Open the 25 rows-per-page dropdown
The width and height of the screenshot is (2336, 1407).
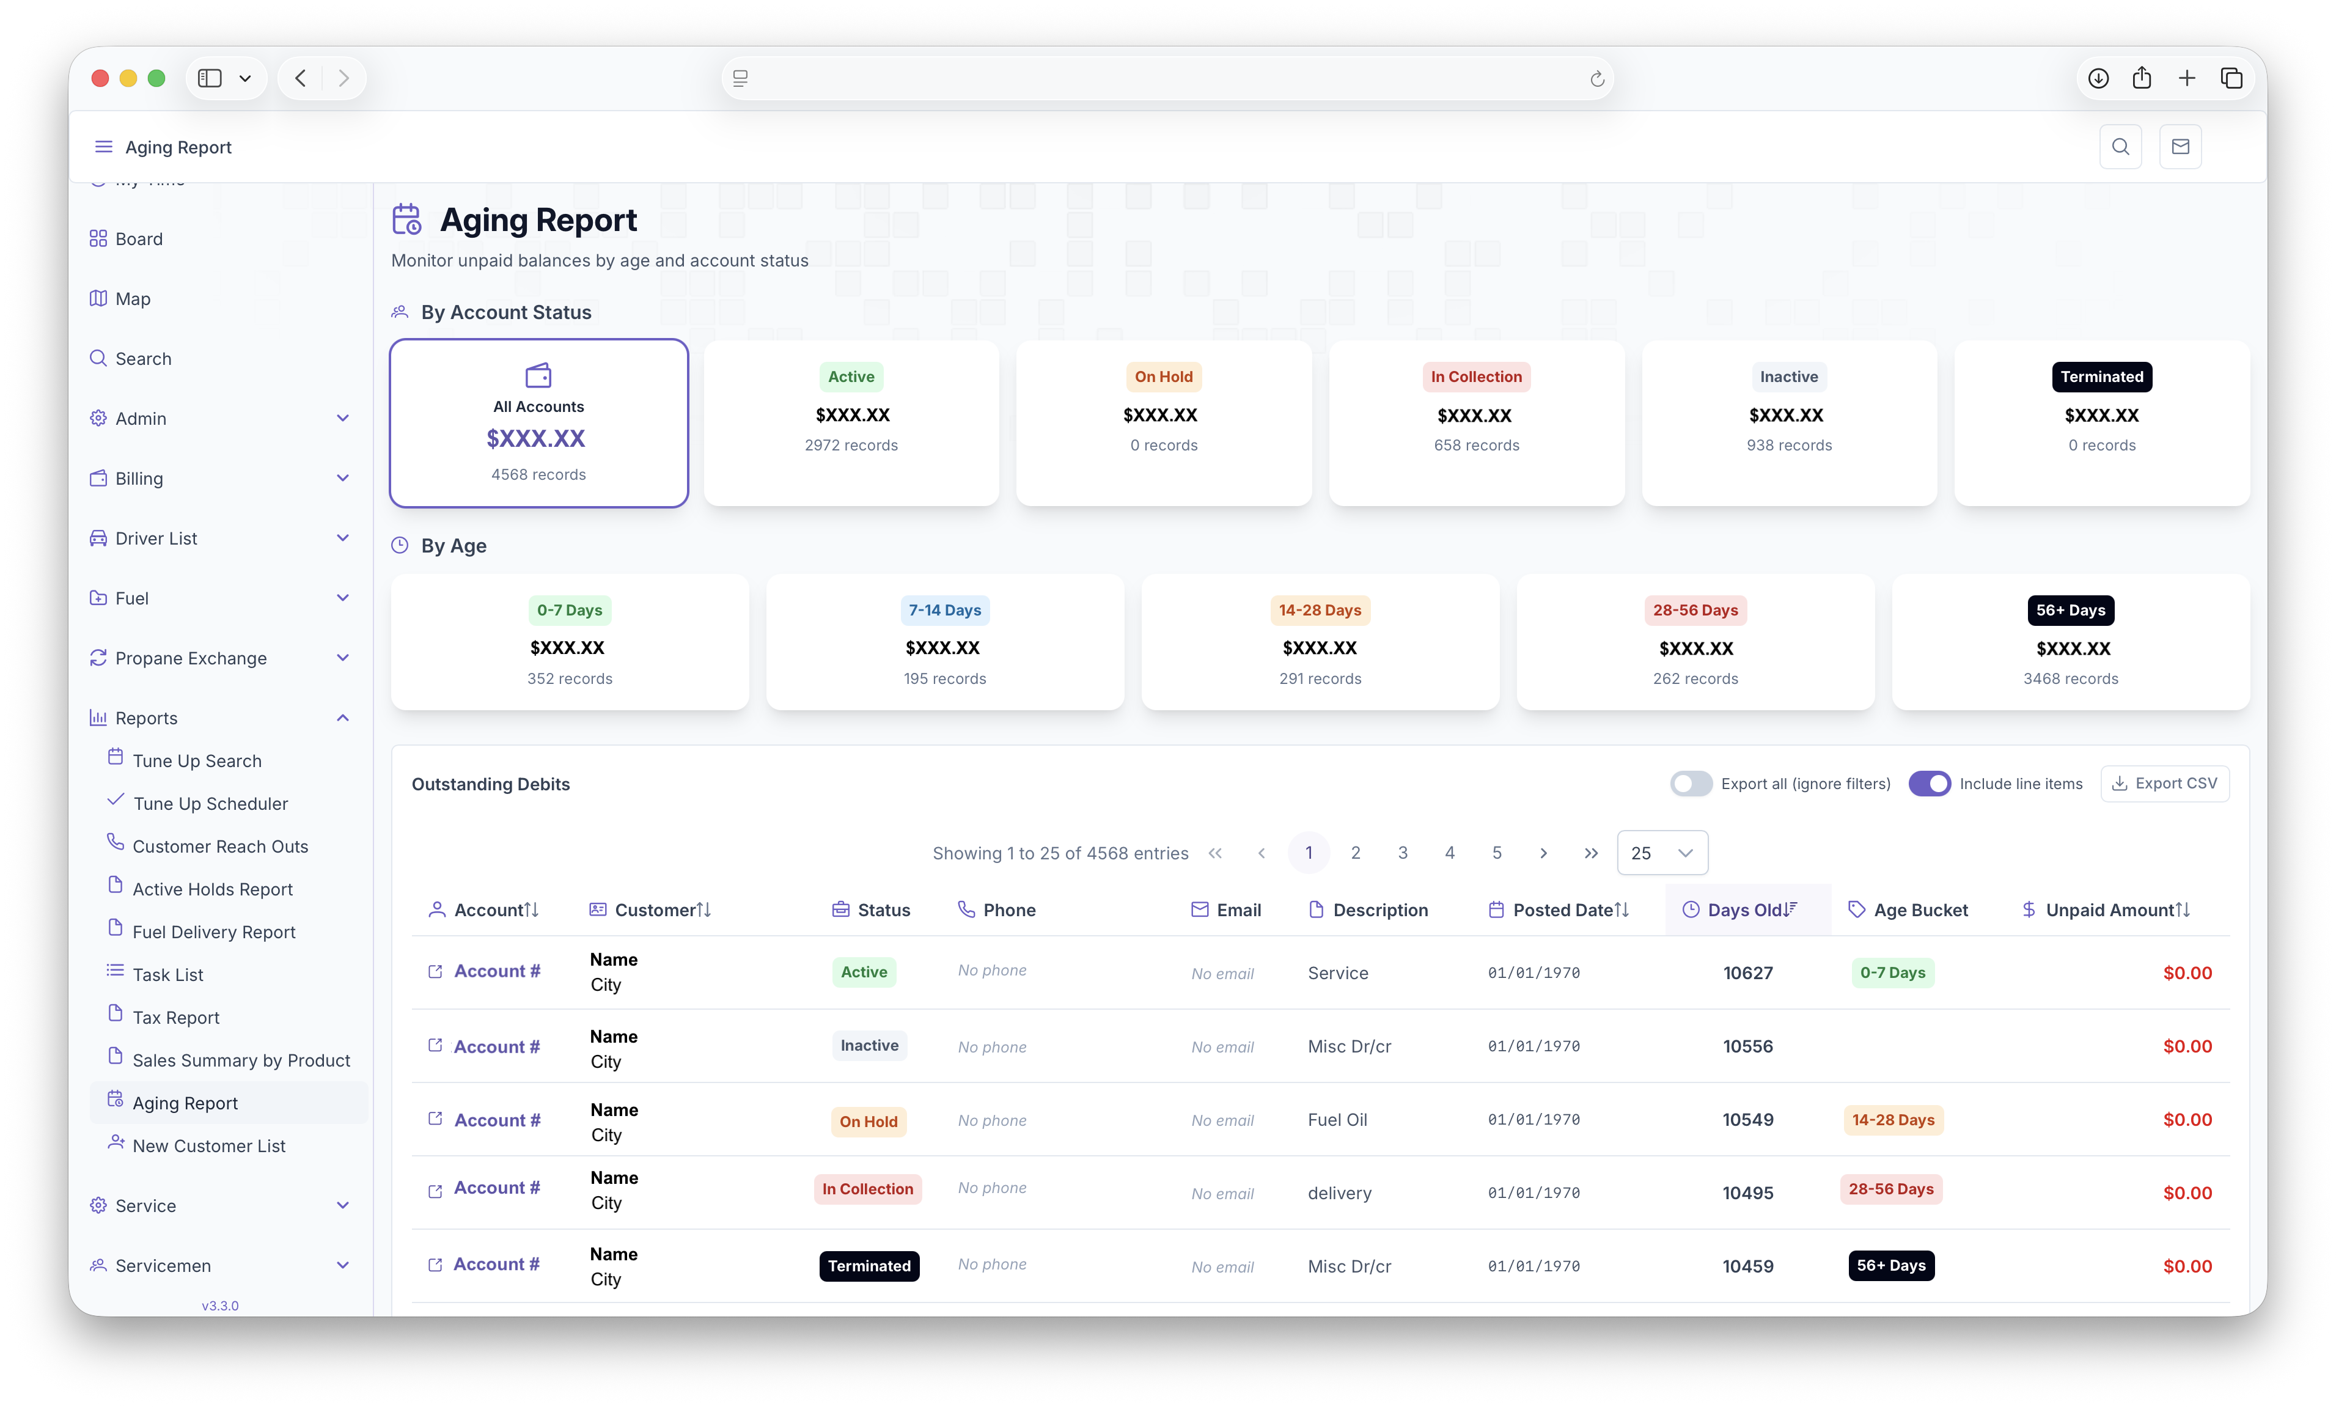[1662, 853]
